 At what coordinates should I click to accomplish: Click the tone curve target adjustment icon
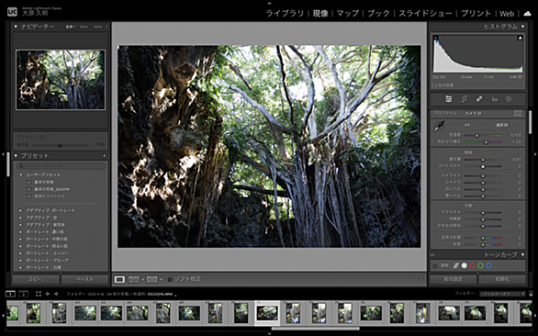click(x=435, y=265)
